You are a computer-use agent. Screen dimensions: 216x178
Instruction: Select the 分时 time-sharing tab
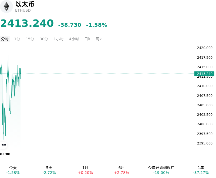click(x=5, y=39)
